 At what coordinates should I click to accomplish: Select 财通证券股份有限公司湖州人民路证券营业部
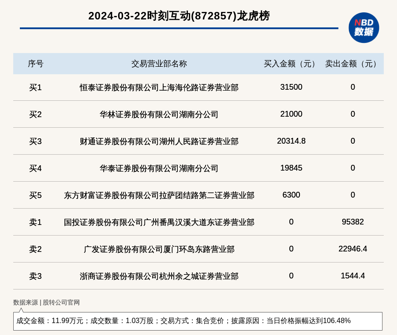(159, 141)
